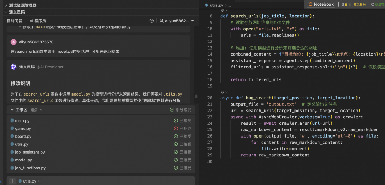Click file.write(content) on line 28
The image size is (385, 185).
pos(285,149)
